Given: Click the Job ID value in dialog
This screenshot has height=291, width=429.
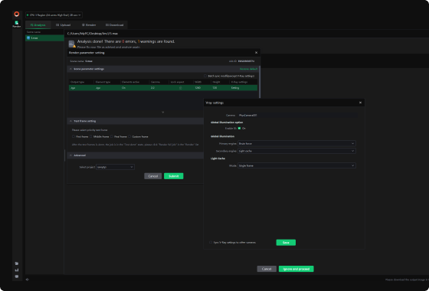Looking at the screenshot, I should (246, 61).
